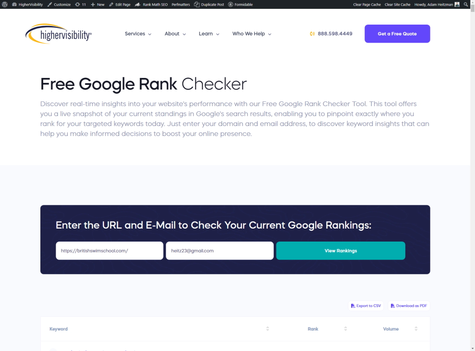Expand the Services dropdown menu
The image size is (475, 351).
[137, 33]
